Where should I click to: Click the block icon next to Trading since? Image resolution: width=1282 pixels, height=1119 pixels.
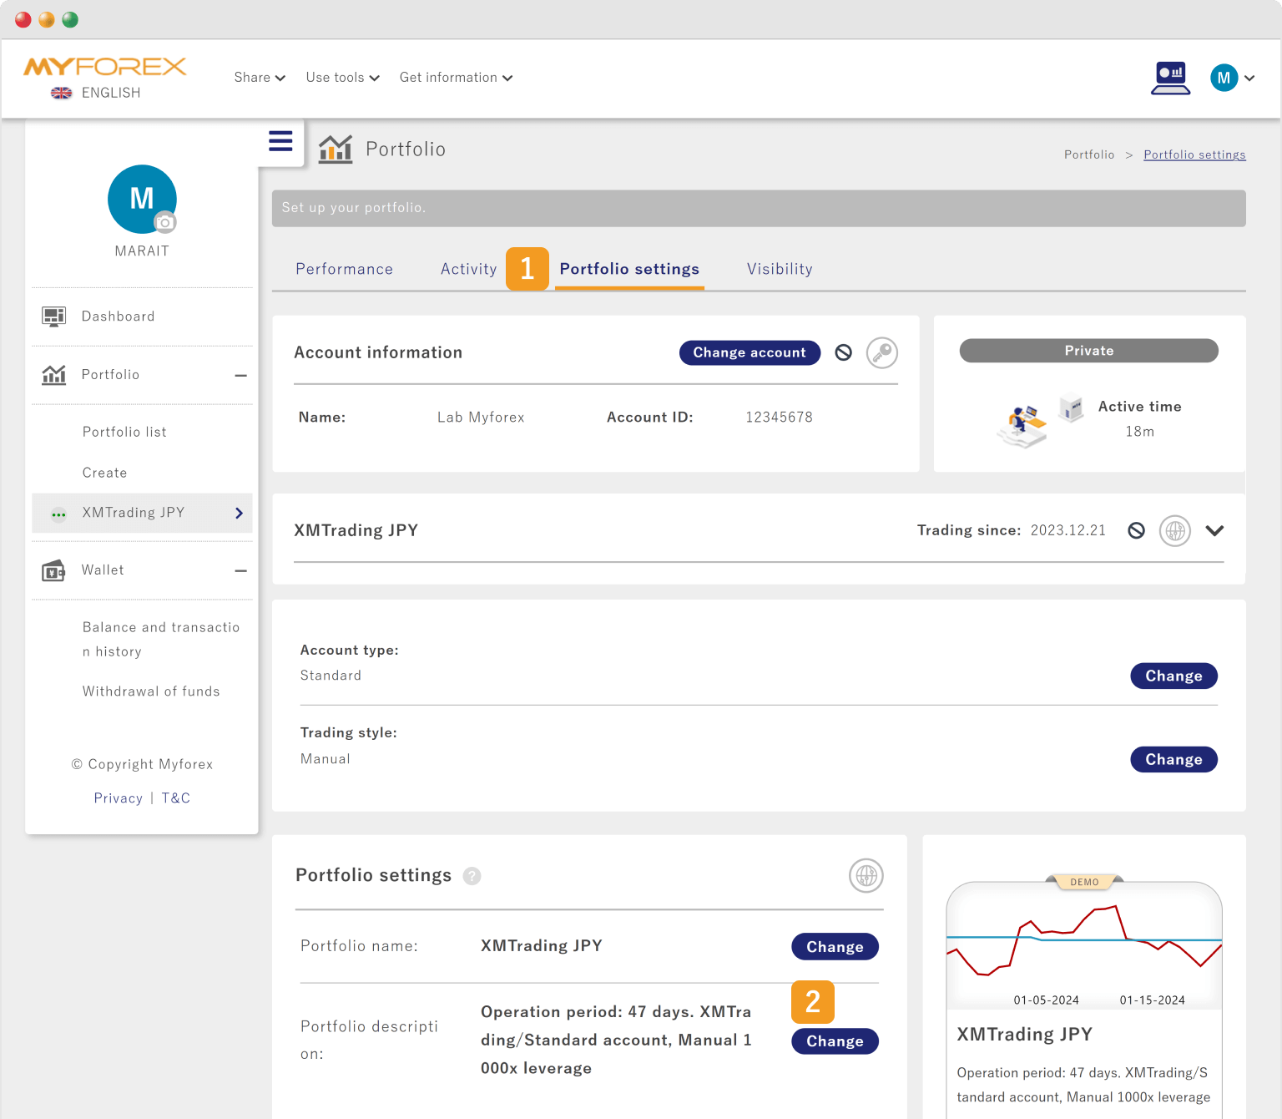tap(1137, 530)
